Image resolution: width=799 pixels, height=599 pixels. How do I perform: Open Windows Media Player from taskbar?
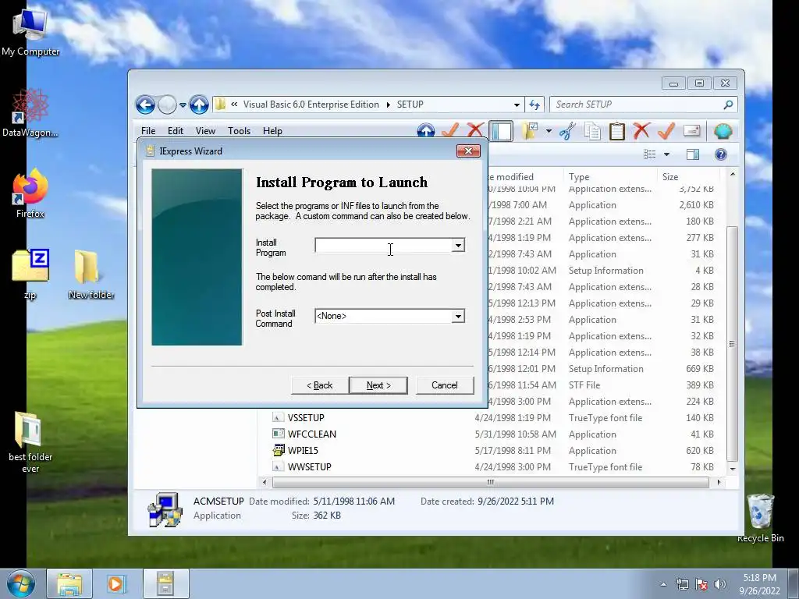pyautogui.click(x=116, y=584)
